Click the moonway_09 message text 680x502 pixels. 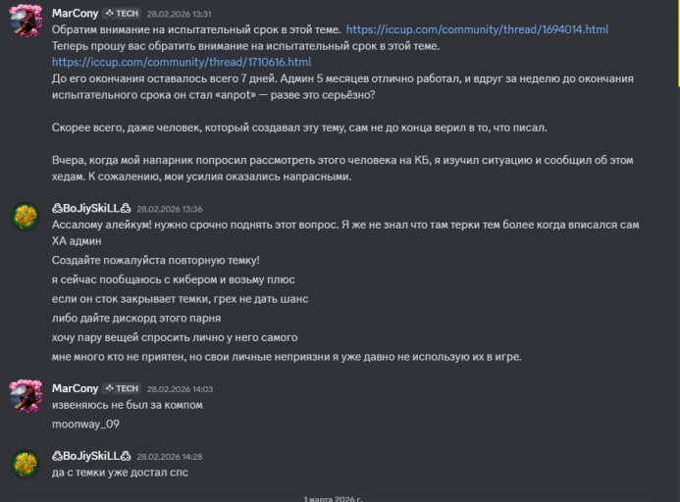pyautogui.click(x=85, y=424)
